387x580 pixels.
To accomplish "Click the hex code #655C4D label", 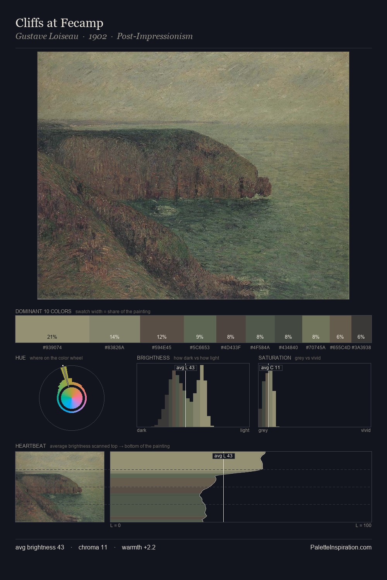I will pos(340,347).
